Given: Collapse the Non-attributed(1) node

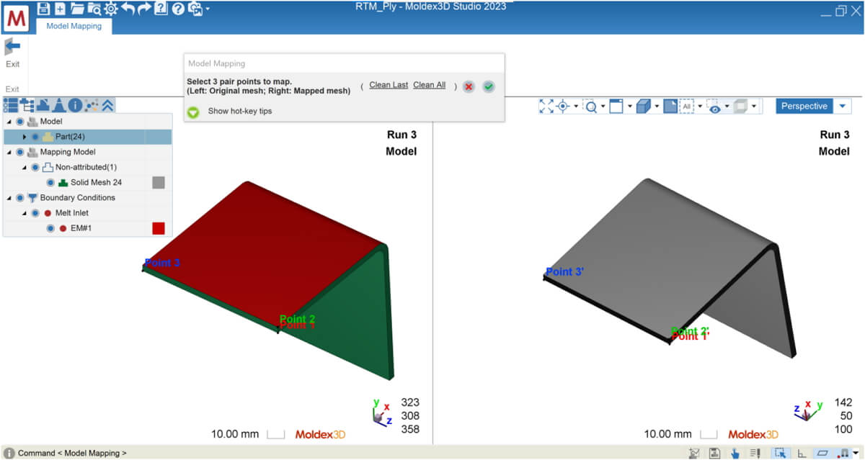Looking at the screenshot, I should (x=25, y=167).
